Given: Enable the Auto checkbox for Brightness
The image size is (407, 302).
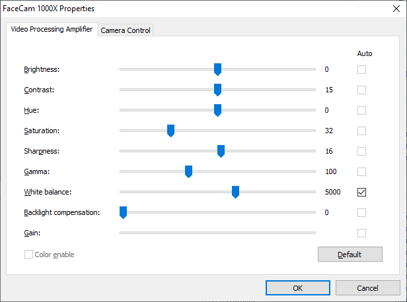Looking at the screenshot, I should 361,69.
